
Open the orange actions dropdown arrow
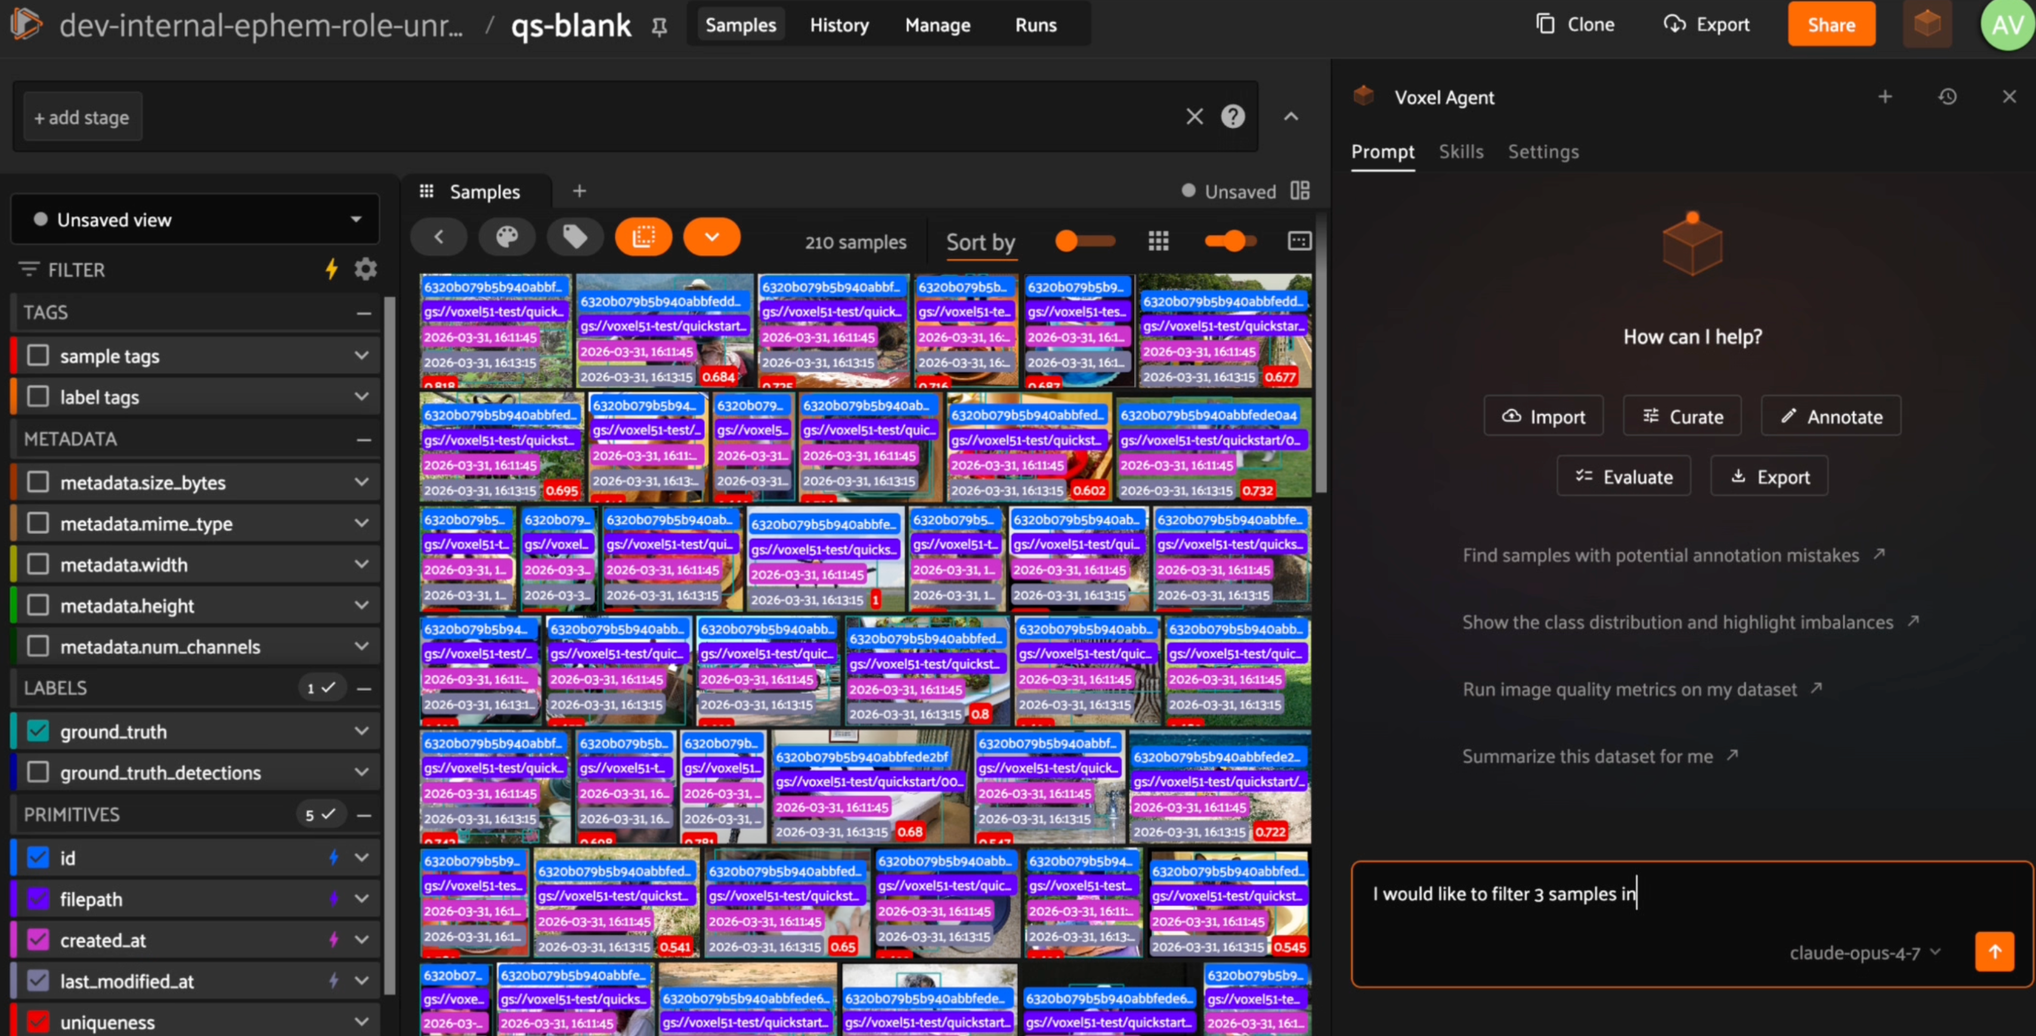pyautogui.click(x=711, y=237)
